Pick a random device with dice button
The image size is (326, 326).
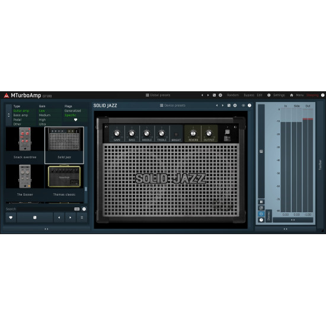tap(35, 218)
